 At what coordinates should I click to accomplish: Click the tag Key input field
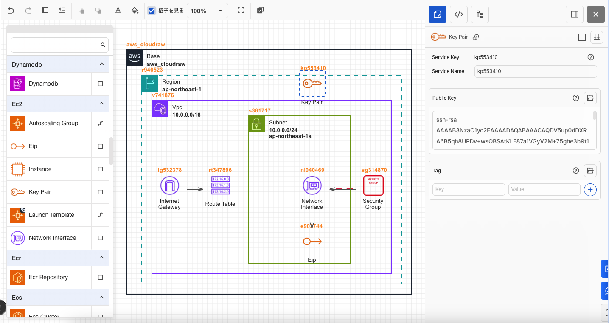coord(469,189)
